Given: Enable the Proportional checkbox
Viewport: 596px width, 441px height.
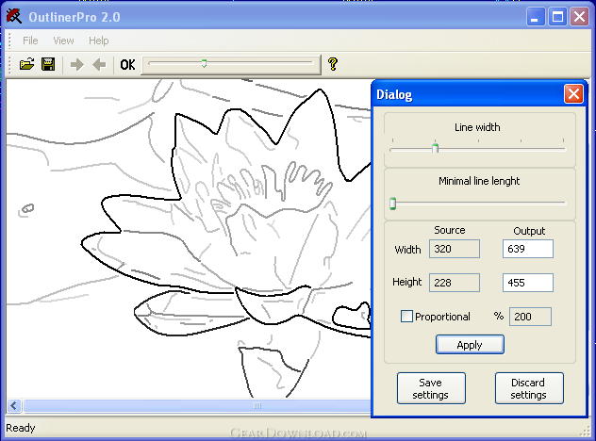Looking at the screenshot, I should click(x=406, y=316).
